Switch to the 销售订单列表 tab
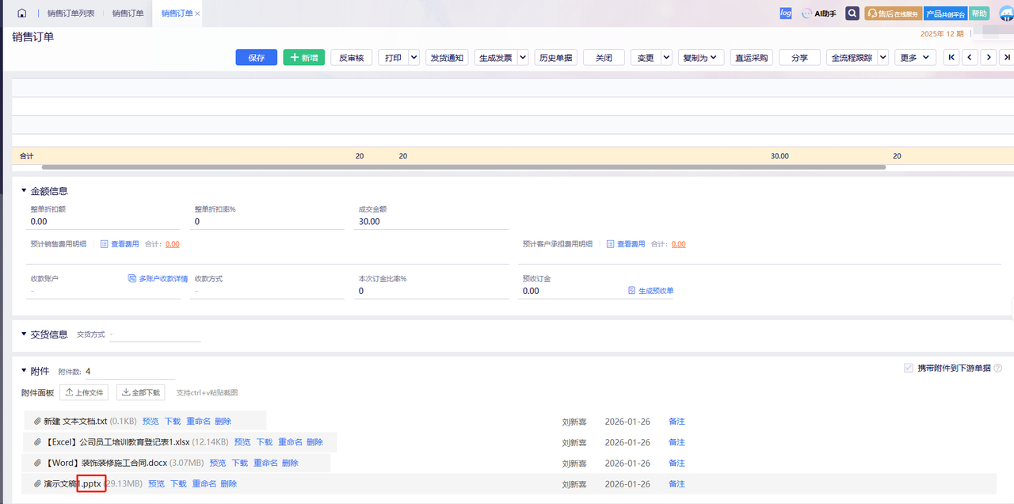1014x504 pixels. [71, 13]
